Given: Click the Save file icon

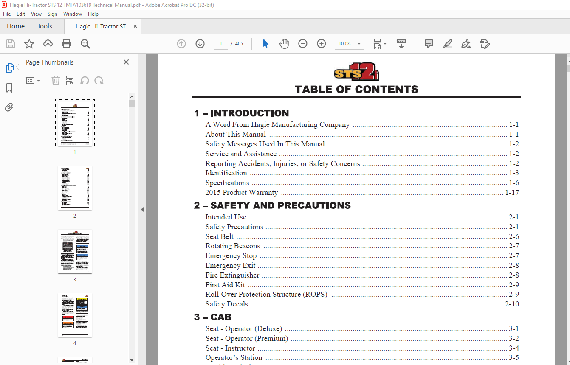Looking at the screenshot, I should coord(11,44).
